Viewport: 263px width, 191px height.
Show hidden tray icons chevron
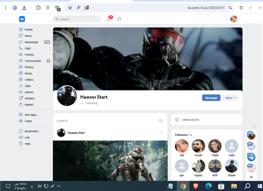pos(58,186)
